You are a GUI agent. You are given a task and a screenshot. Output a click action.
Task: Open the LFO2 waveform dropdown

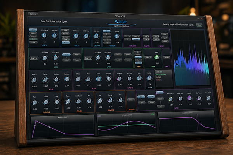click(88, 58)
